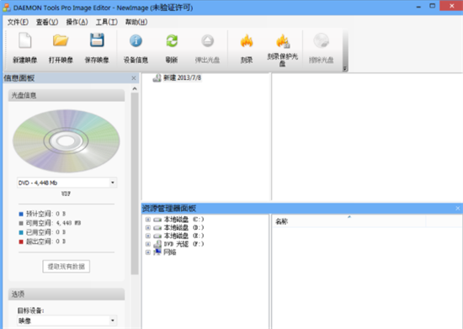Viewport: 463px width, 329px height.
Task: Select 本地磁盘 (E:) drive label
Action: coord(184,236)
